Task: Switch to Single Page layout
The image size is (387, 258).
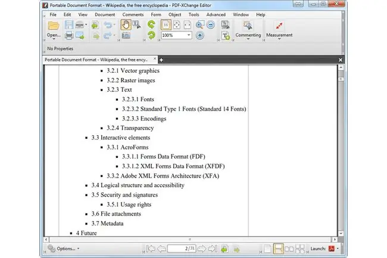Action: (x=267, y=248)
